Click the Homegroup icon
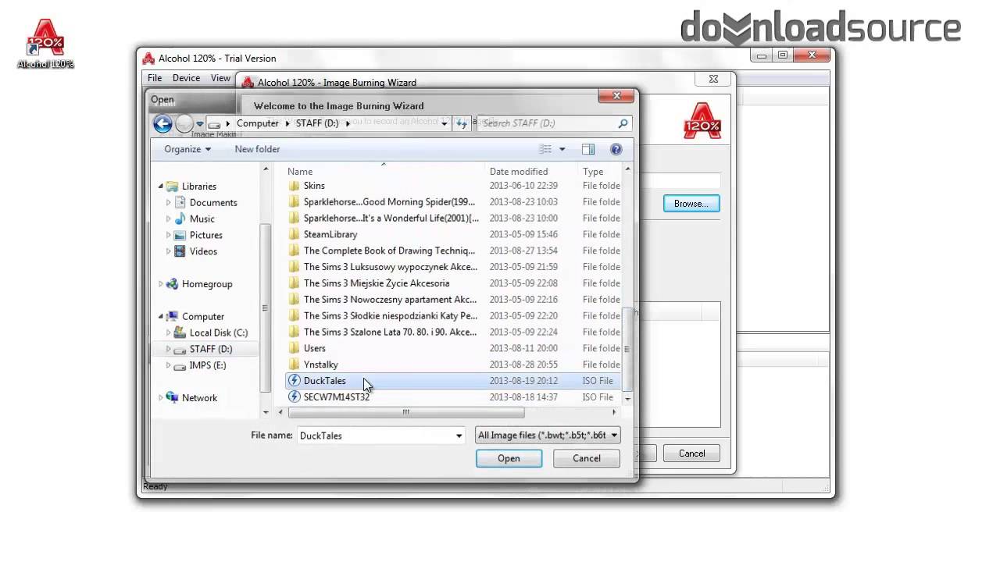Viewport: 1000px width, 562px height. (172, 284)
